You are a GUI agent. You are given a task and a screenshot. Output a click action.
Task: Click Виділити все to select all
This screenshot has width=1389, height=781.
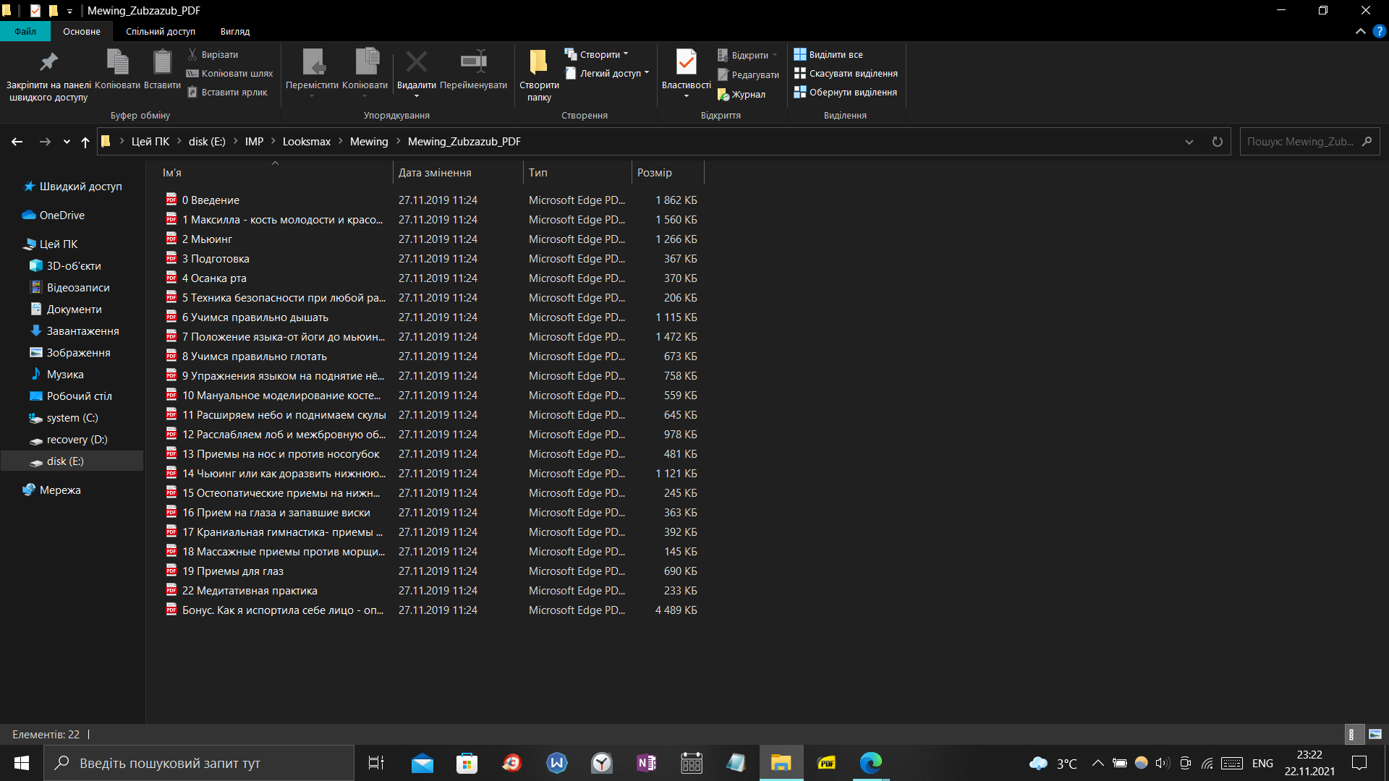point(828,54)
